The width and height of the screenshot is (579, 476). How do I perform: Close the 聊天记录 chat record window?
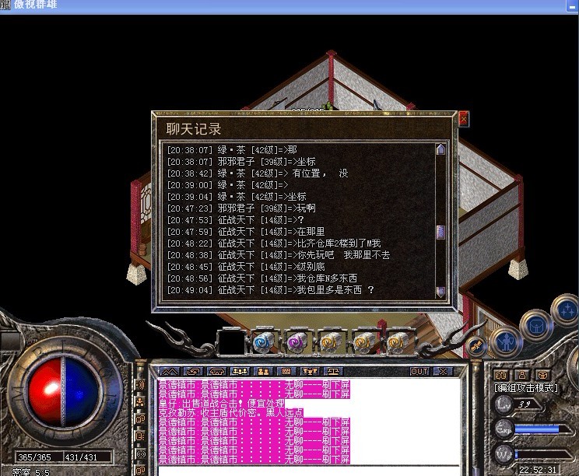coord(464,118)
